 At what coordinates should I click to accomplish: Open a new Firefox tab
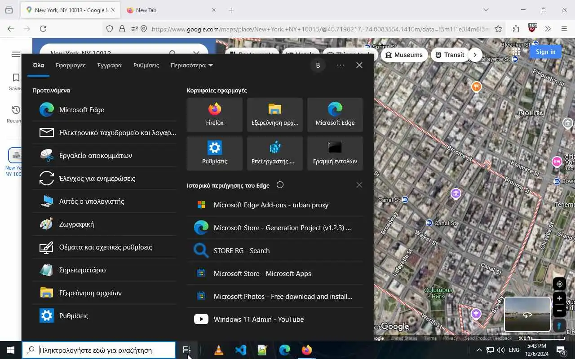[x=231, y=10]
